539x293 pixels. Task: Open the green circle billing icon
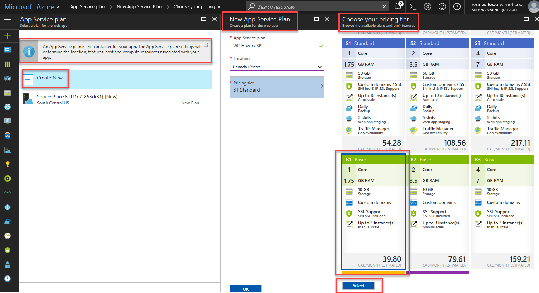(x=8, y=179)
